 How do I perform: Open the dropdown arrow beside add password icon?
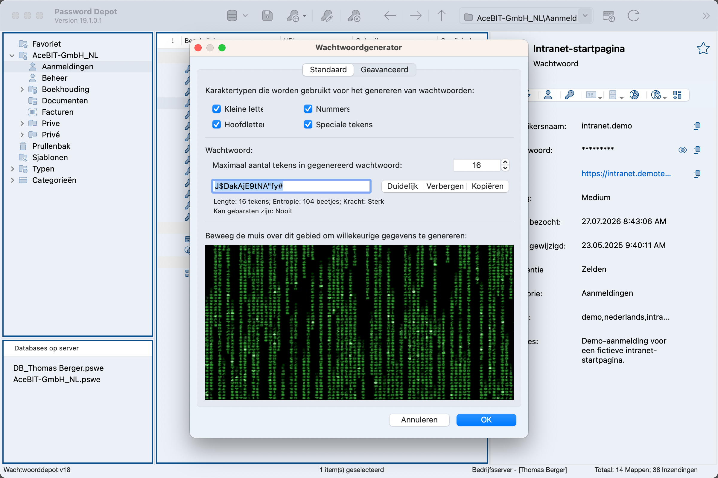tap(304, 15)
